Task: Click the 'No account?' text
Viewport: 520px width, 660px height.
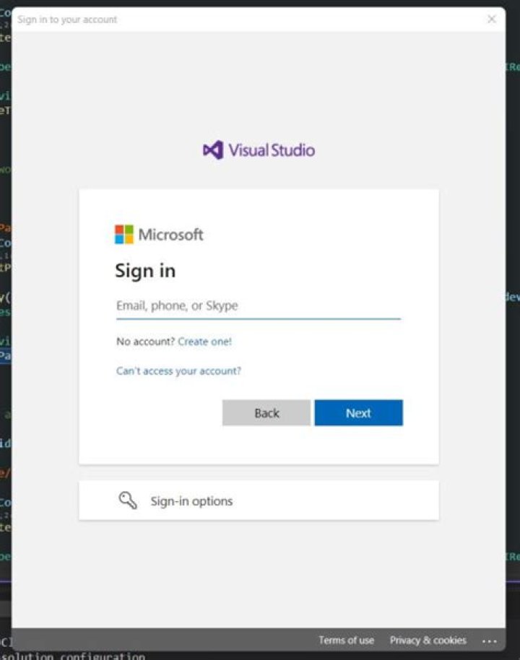Action: point(145,342)
